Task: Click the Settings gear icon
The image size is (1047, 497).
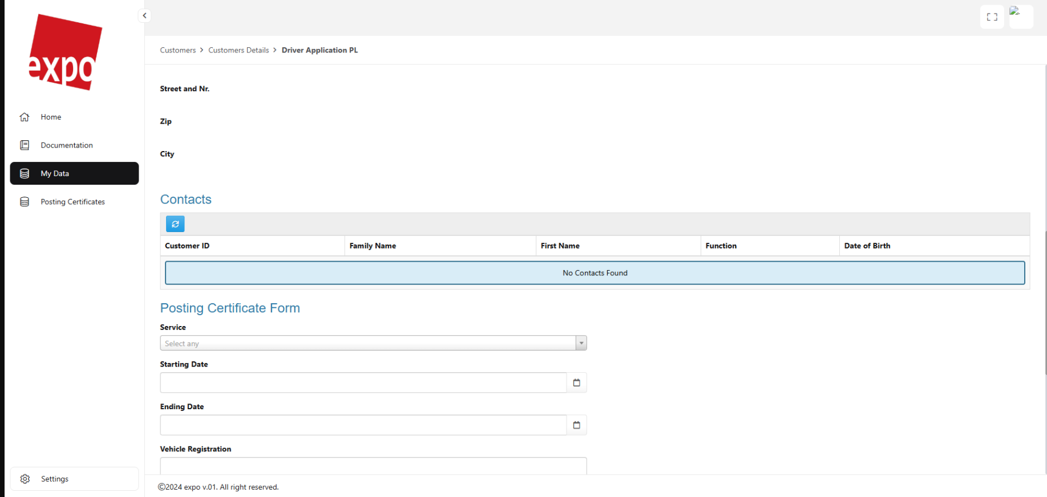Action: point(25,479)
